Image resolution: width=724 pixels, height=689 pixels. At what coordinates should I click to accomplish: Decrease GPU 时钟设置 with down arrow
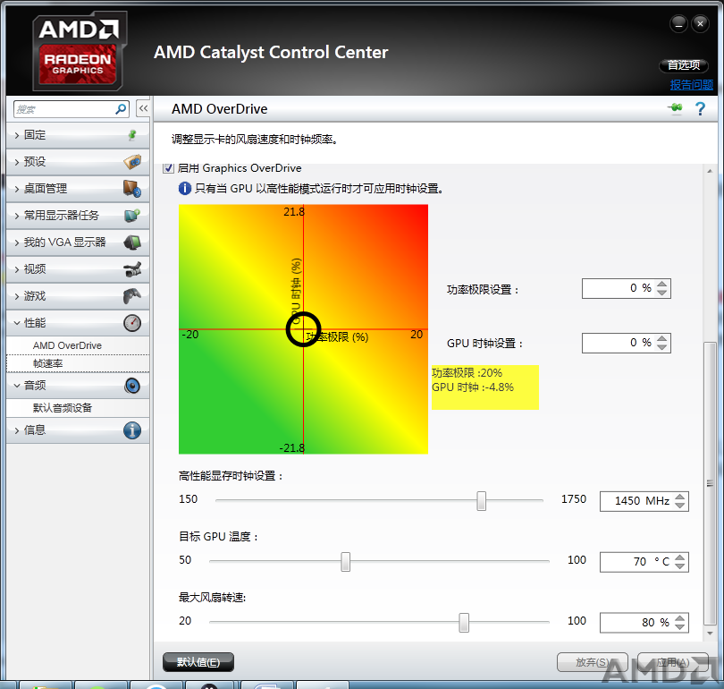tap(662, 347)
